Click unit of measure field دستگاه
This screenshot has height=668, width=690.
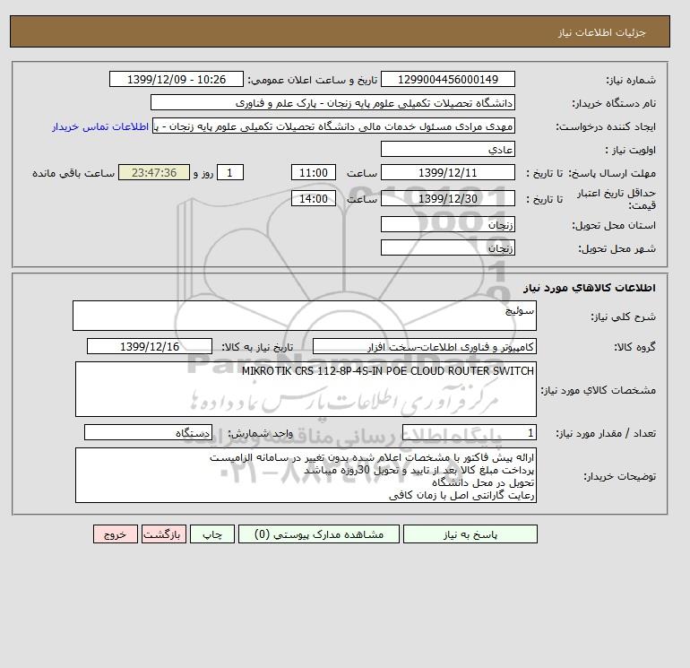pos(148,432)
